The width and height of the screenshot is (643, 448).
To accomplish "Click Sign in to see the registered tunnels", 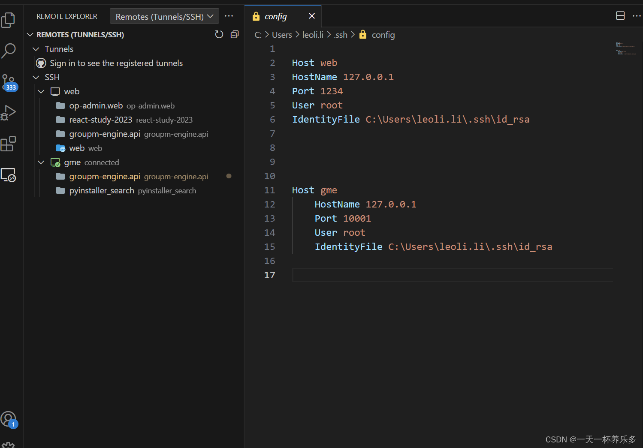I will [116, 63].
